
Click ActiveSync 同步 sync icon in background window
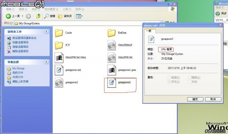(218, 14)
